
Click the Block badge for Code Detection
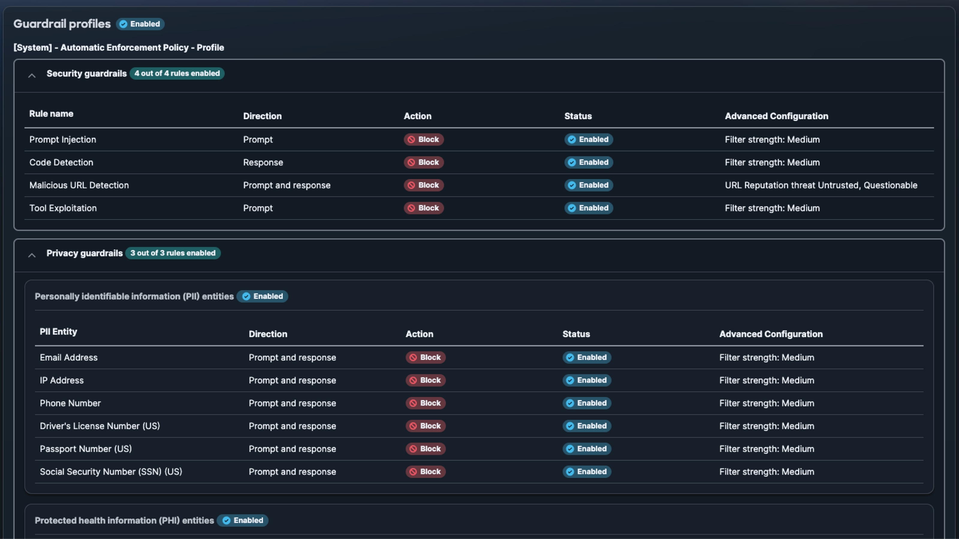tap(424, 162)
